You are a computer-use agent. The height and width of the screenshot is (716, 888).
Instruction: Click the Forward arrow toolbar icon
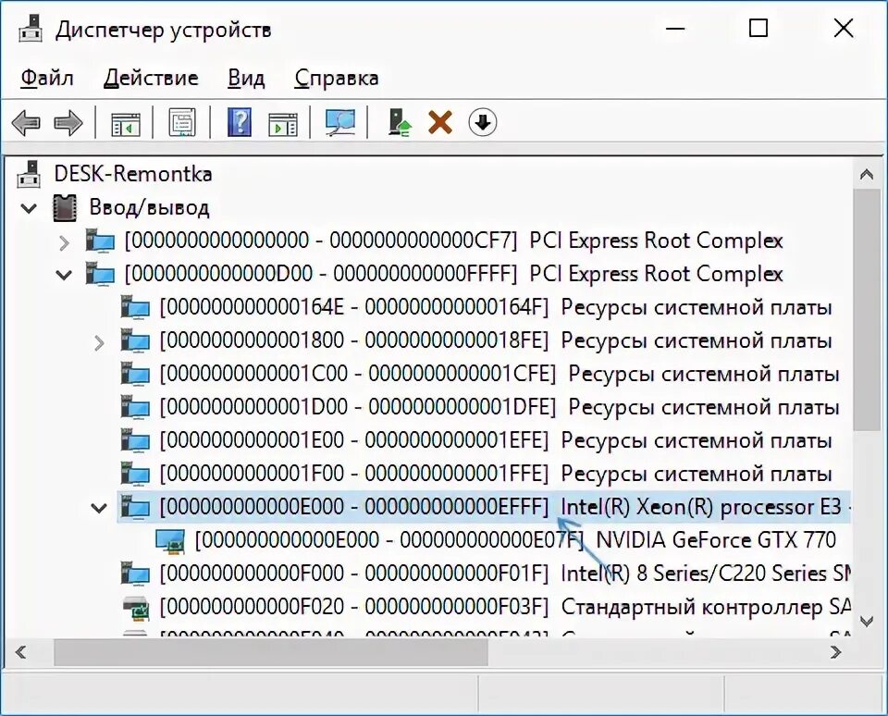pyautogui.click(x=68, y=122)
